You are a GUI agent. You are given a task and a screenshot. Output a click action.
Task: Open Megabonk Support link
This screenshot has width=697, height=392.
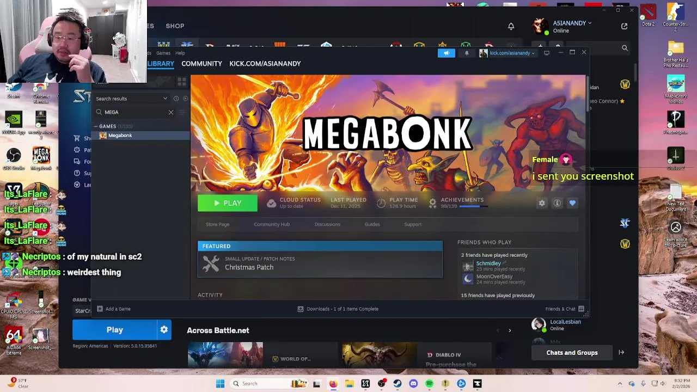click(413, 224)
